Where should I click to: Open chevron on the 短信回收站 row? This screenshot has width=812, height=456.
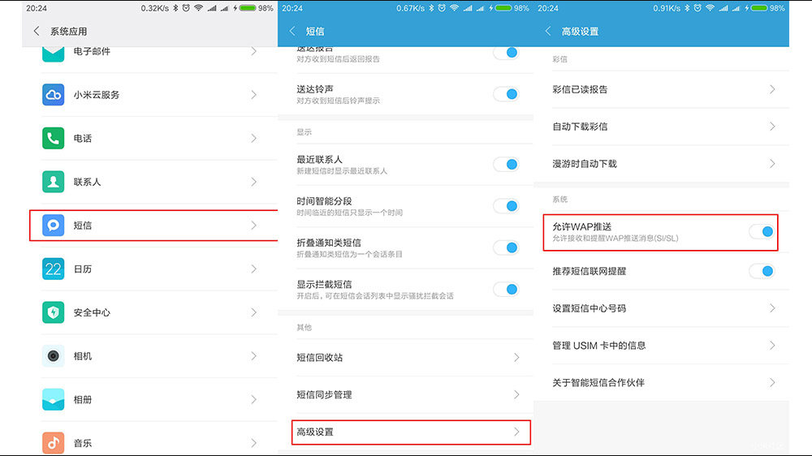pos(516,357)
